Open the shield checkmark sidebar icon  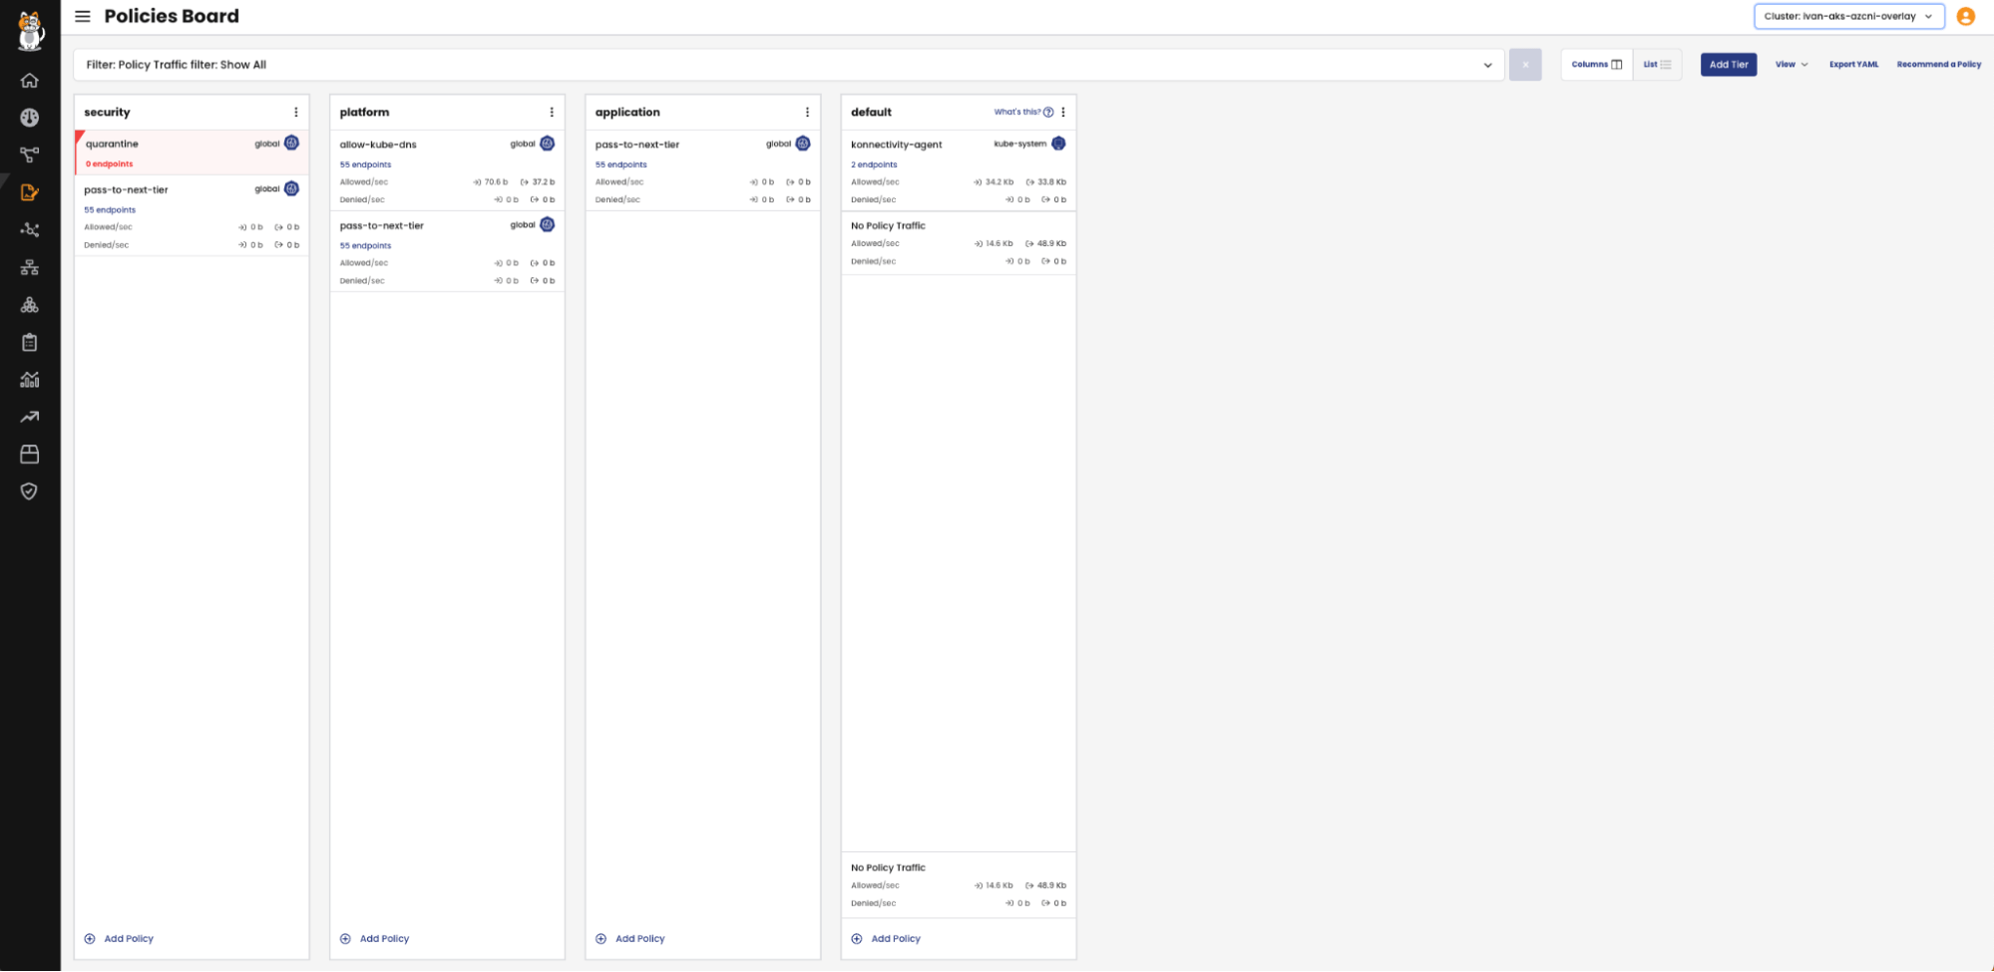[x=30, y=491]
